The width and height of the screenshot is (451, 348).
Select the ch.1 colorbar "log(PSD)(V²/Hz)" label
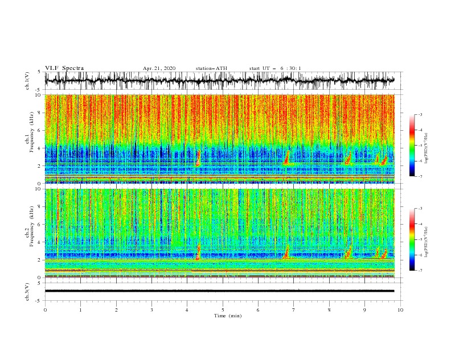426,148
